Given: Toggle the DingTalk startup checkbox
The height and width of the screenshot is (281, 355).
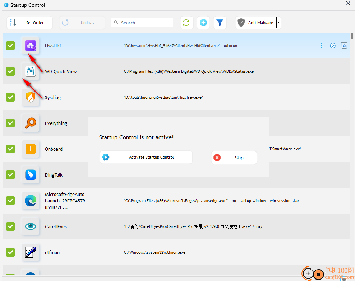Looking at the screenshot, I should tap(10, 175).
